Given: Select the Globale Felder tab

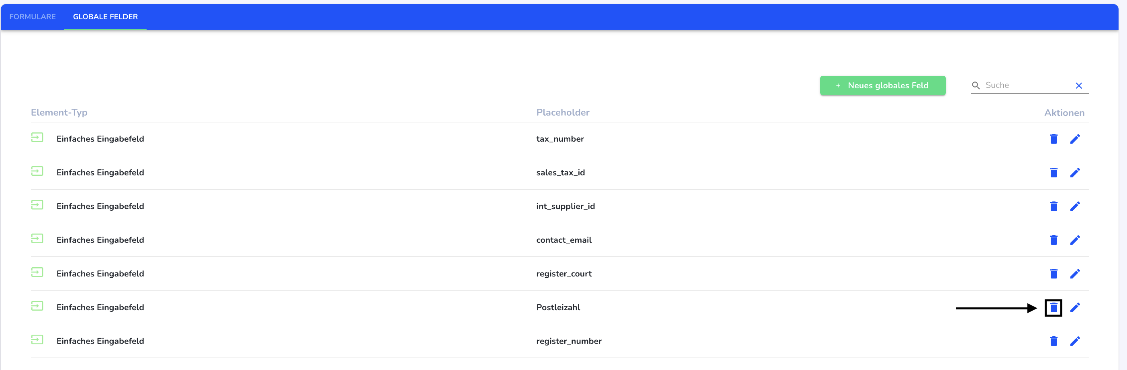Looking at the screenshot, I should click(106, 16).
